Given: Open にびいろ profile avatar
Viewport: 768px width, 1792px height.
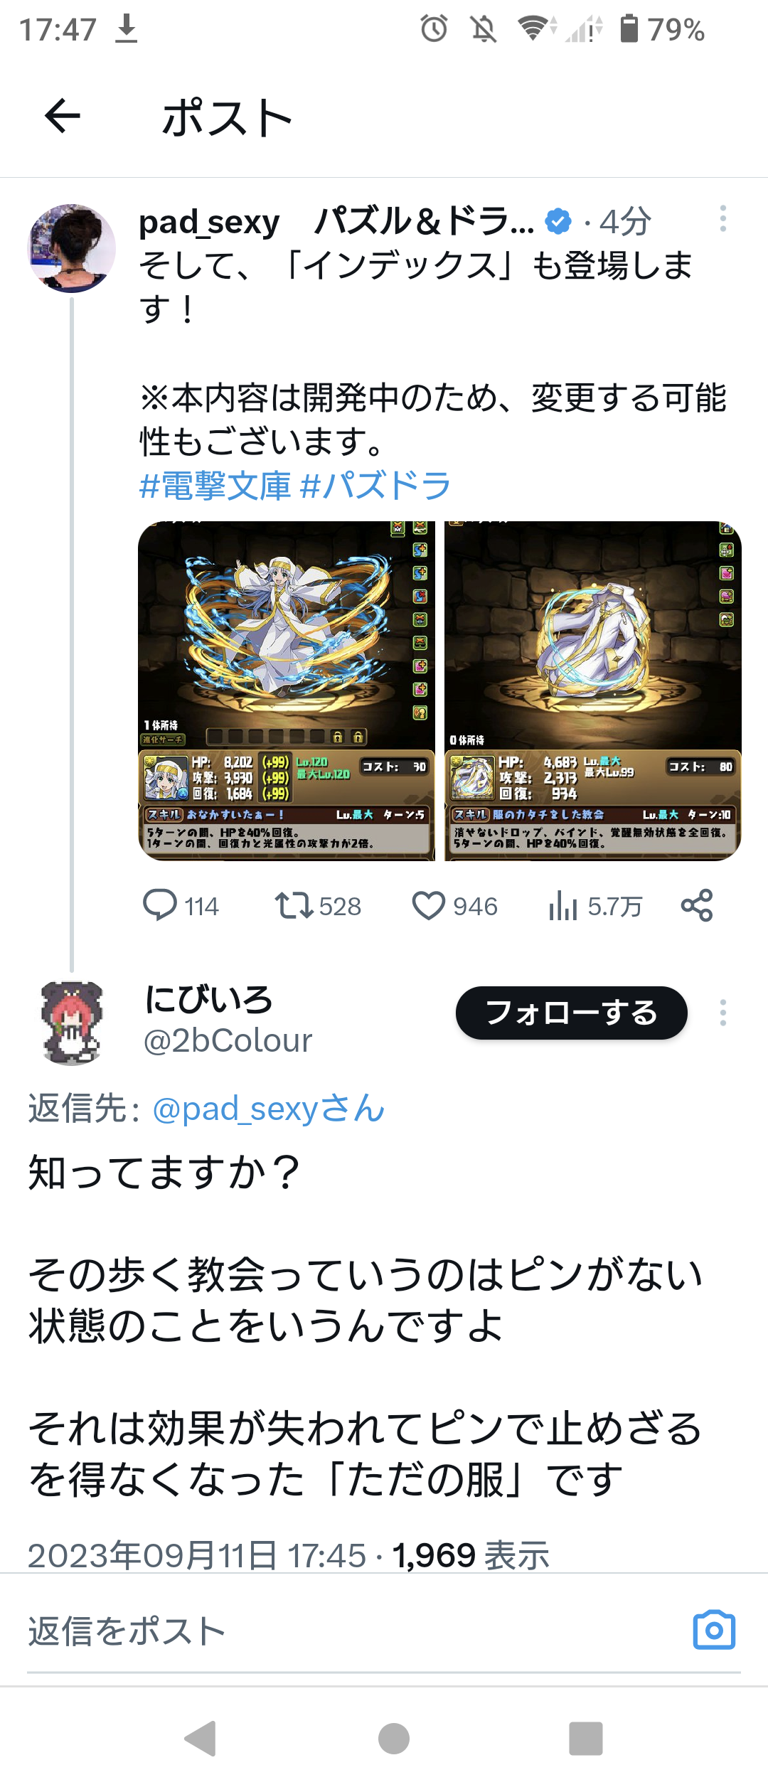Looking at the screenshot, I should 71,1023.
